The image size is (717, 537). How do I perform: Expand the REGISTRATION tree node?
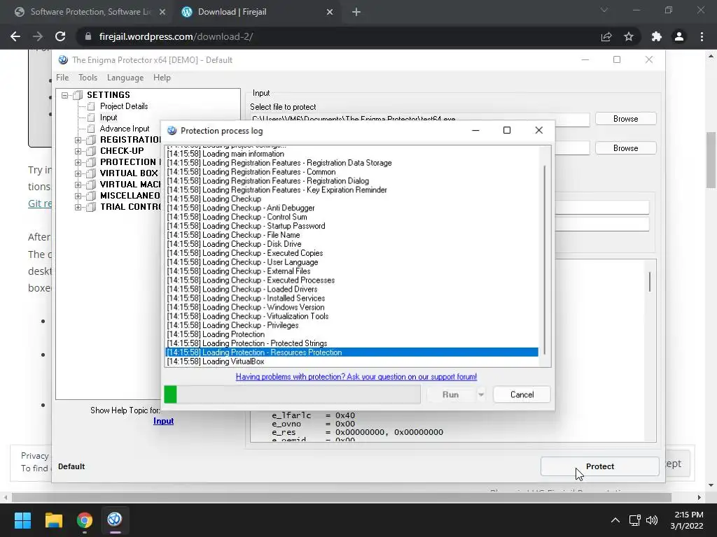[x=78, y=140]
